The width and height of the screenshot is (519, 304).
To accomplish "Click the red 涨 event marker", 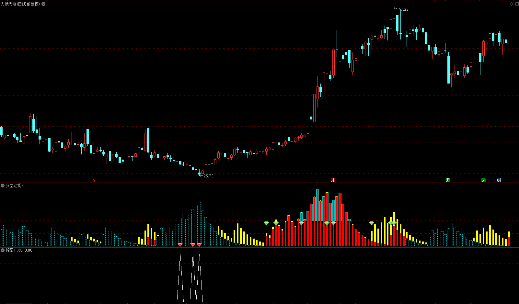I will pyautogui.click(x=333, y=180).
